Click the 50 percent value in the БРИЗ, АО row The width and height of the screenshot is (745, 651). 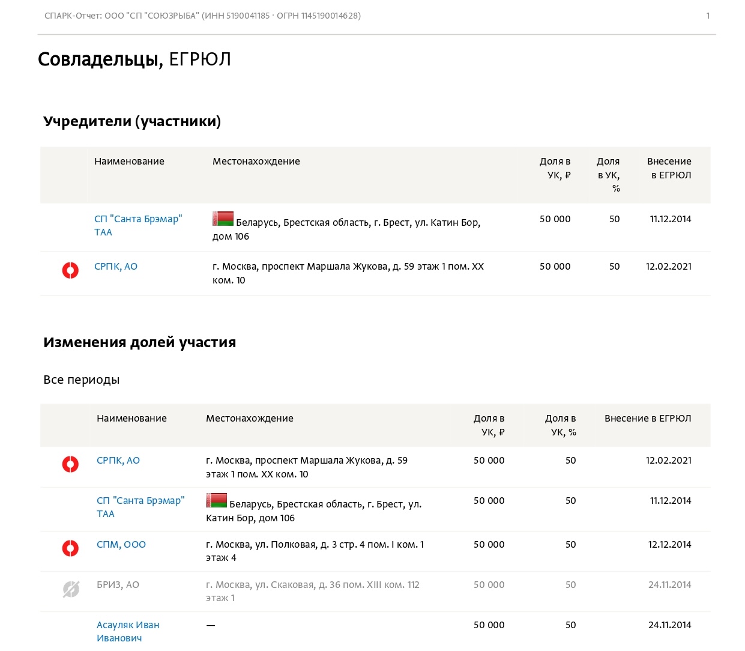coord(571,585)
